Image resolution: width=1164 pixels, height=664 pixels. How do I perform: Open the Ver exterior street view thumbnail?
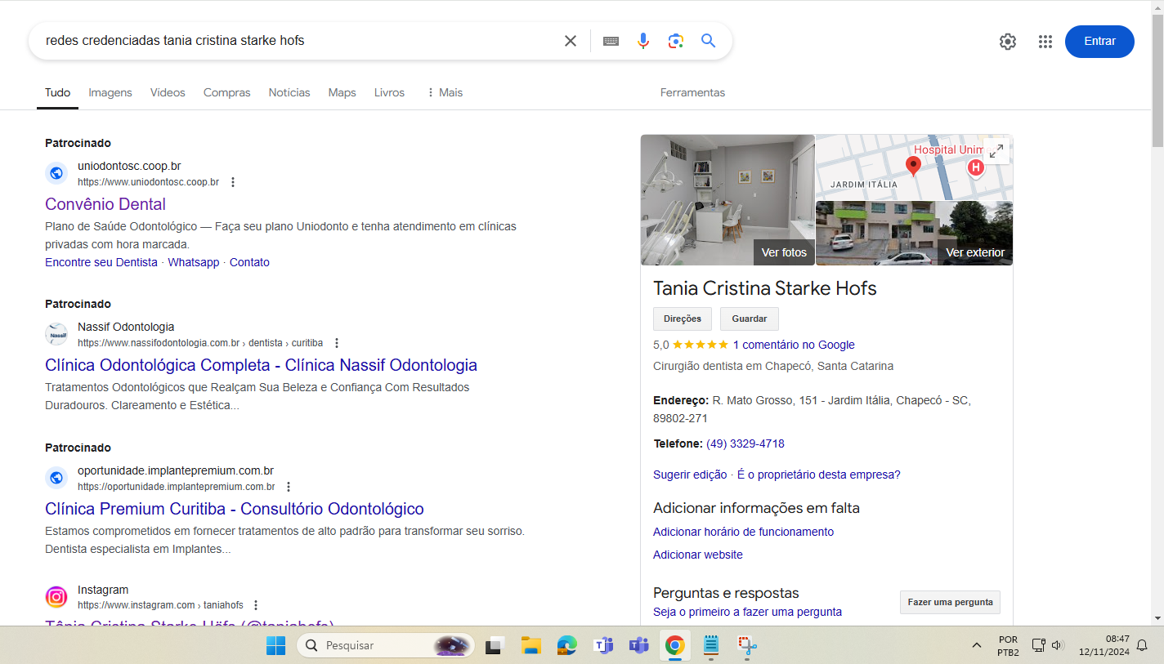(914, 234)
